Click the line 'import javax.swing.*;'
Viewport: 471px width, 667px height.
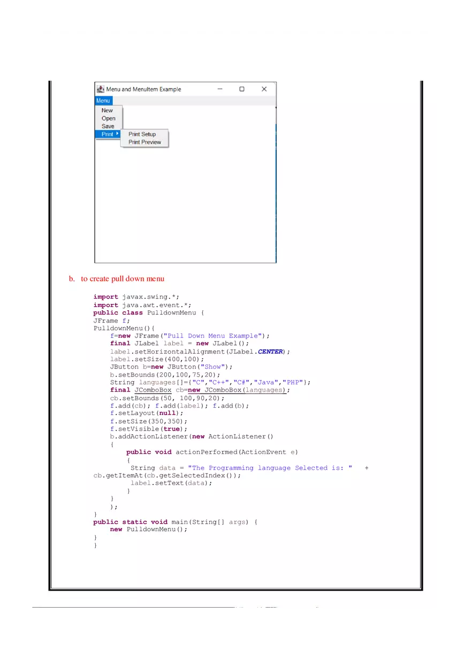click(136, 297)
